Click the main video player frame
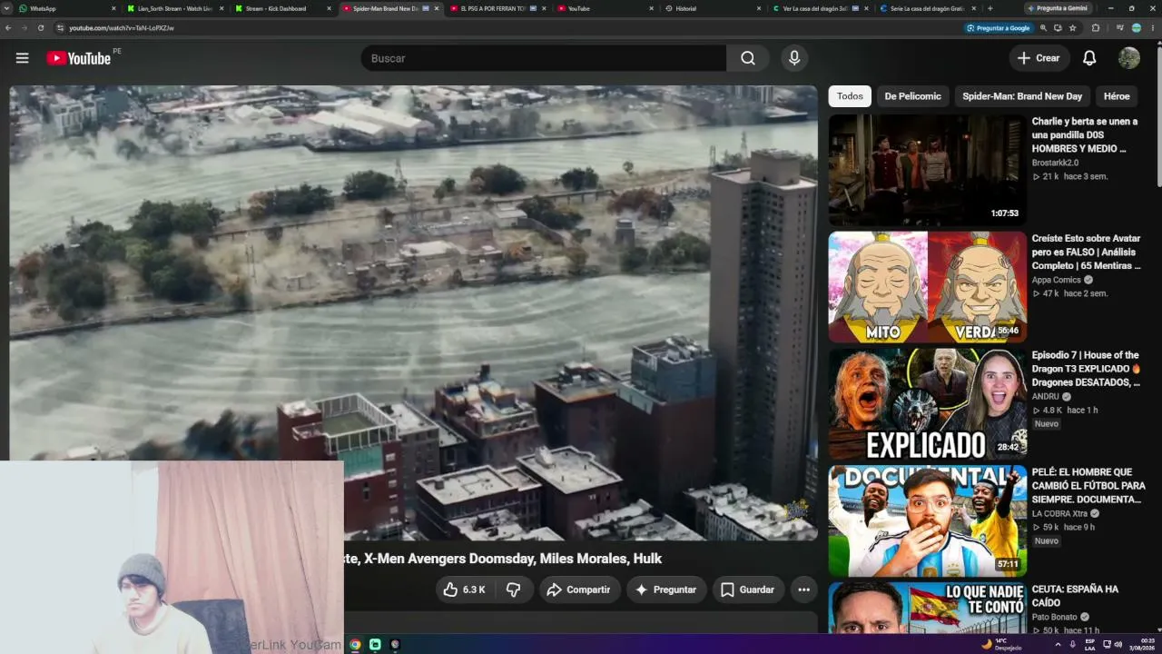1162x654 pixels. (x=414, y=313)
